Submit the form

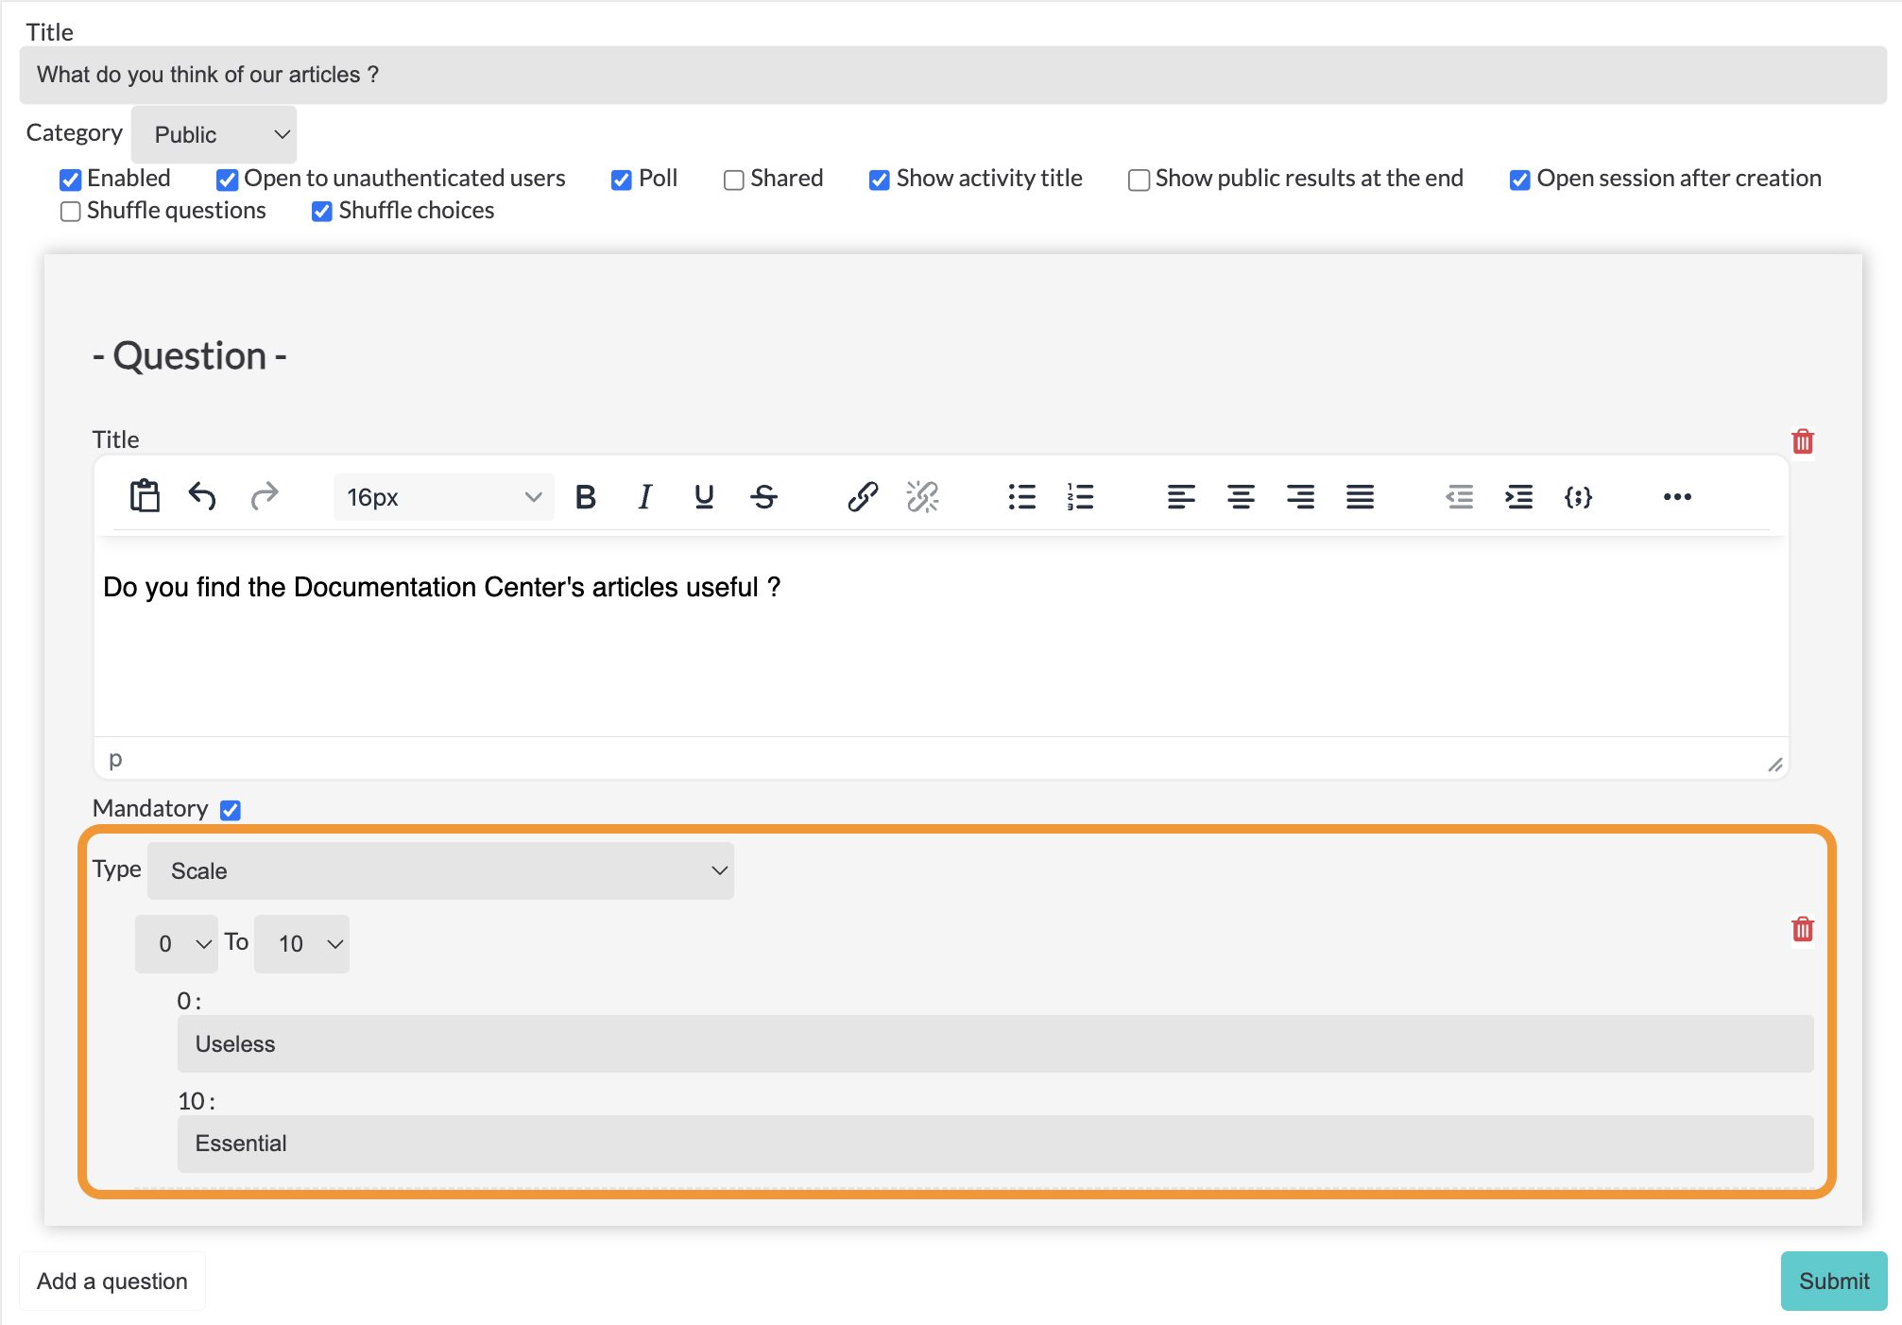coord(1834,1281)
